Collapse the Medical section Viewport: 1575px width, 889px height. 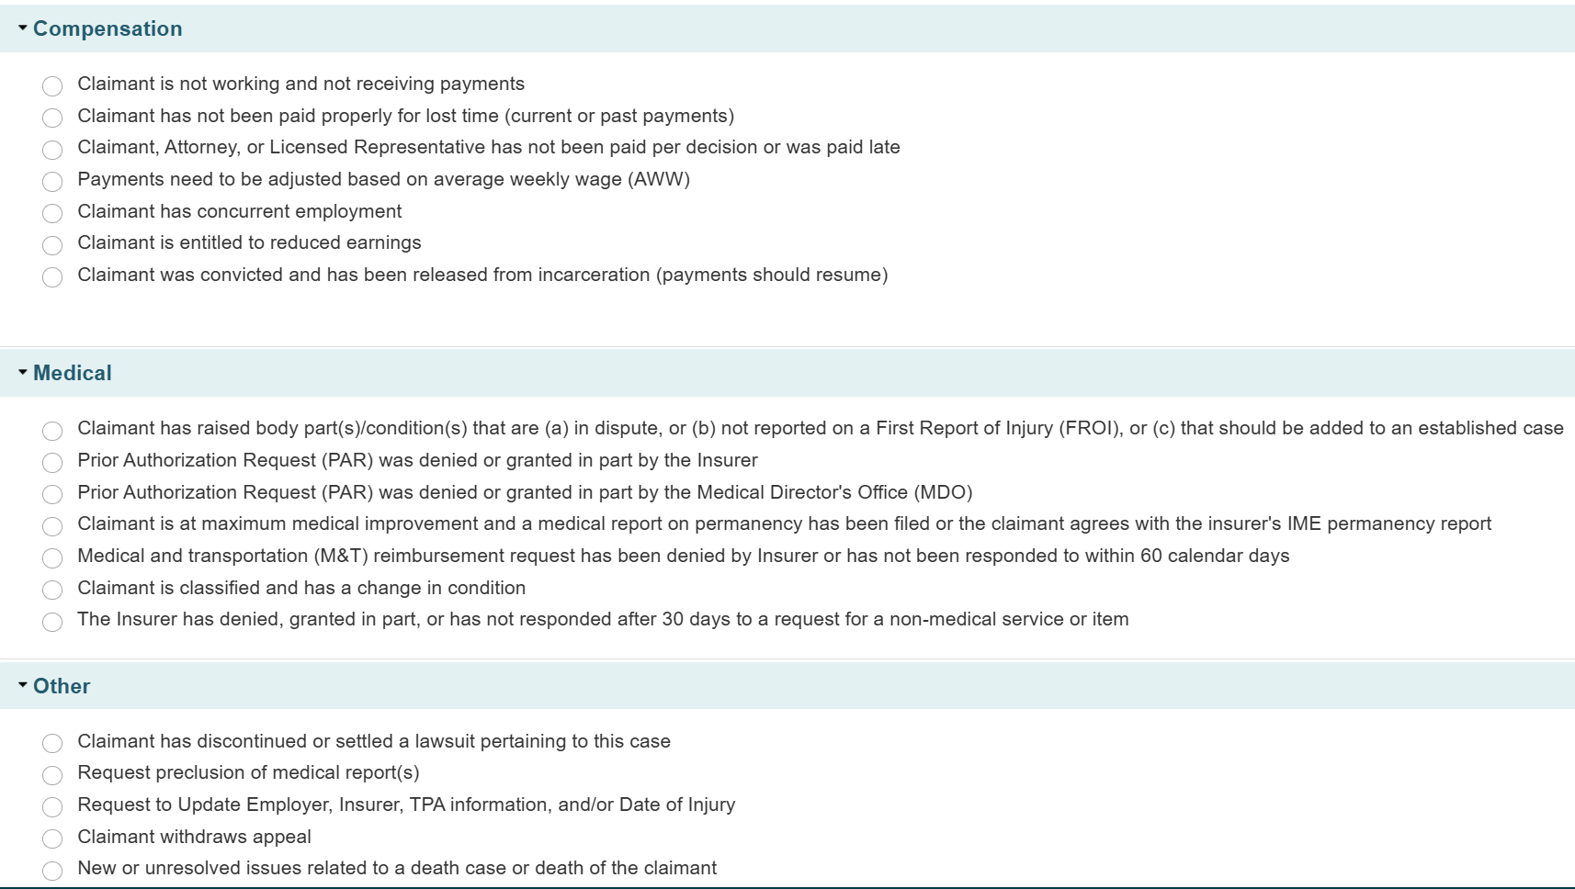[x=23, y=373]
